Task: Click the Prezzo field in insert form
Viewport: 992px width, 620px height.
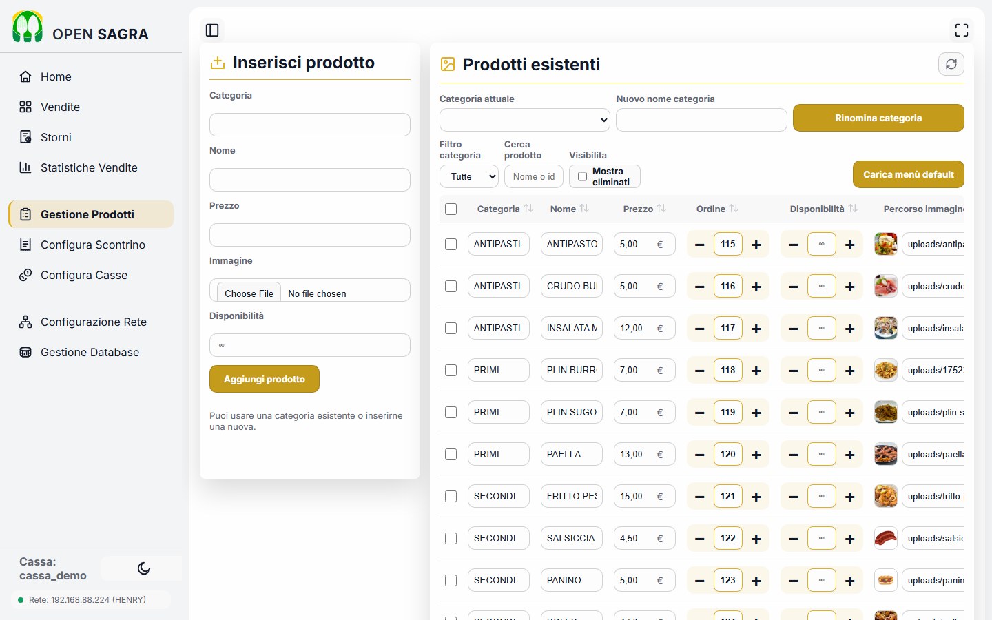Action: pos(310,235)
